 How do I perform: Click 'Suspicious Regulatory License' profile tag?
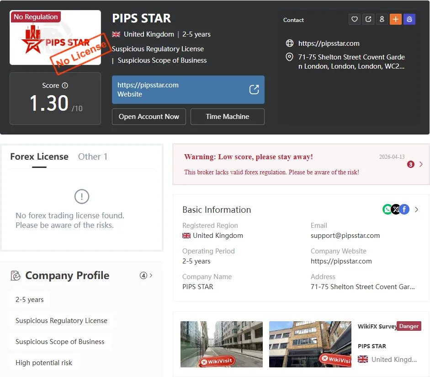61,321
